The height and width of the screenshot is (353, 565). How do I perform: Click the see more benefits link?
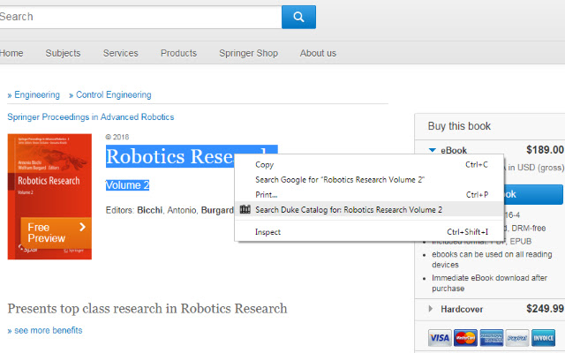tap(46, 330)
